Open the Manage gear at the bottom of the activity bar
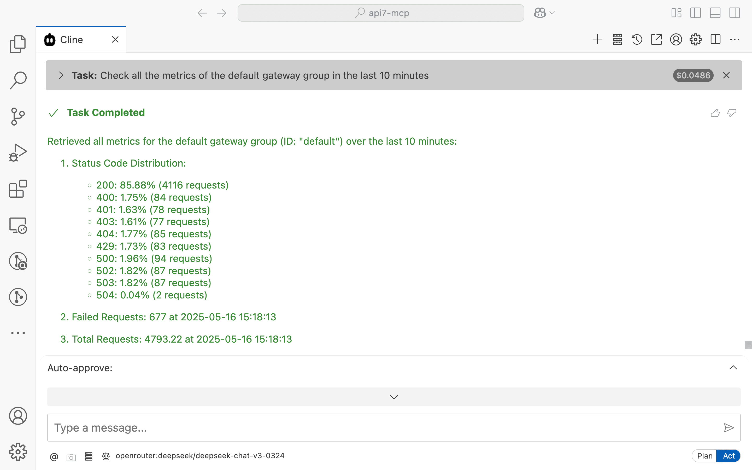Image resolution: width=752 pixels, height=470 pixels. [x=18, y=452]
